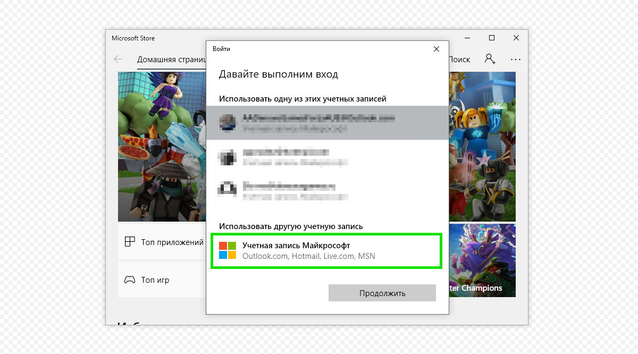The height and width of the screenshot is (354, 638).
Task: Click the Топ игр gamepad icon
Action: coord(130,280)
